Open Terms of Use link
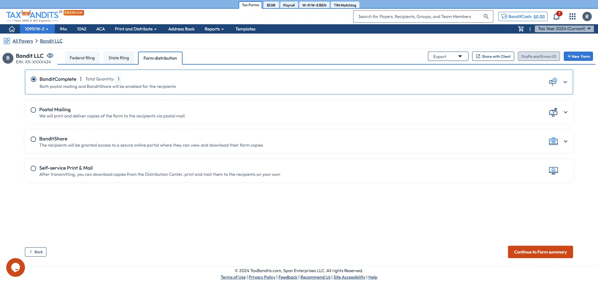598x283 pixels. [x=233, y=277]
